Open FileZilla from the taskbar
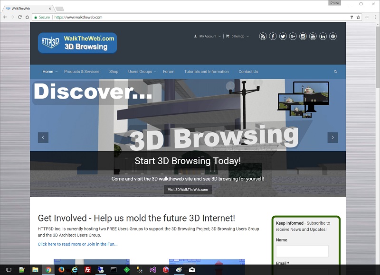Screen dimensions: 380x275 tap(87, 269)
